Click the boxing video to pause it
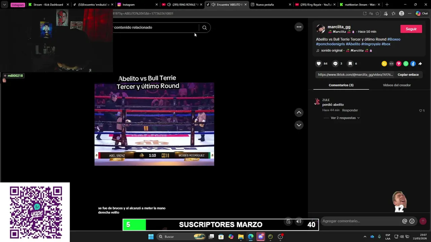Viewport: 431px width, 242px height. [154, 124]
